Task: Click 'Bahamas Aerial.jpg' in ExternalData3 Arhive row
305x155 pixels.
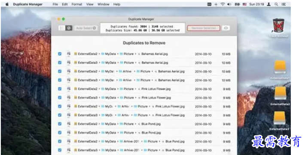Action: click(x=171, y=80)
